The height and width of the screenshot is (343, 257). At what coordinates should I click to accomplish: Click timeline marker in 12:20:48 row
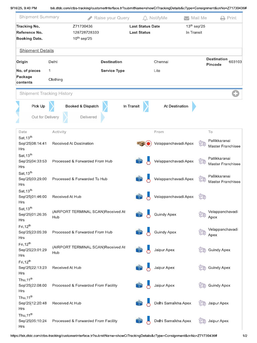click(x=148, y=302)
